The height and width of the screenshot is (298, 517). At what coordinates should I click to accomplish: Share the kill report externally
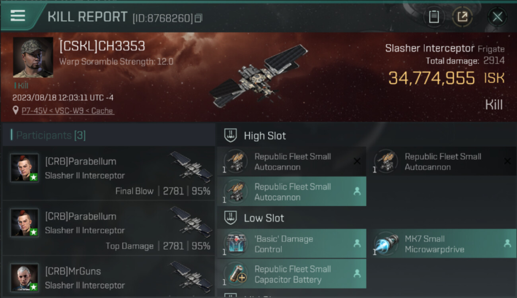tap(463, 17)
